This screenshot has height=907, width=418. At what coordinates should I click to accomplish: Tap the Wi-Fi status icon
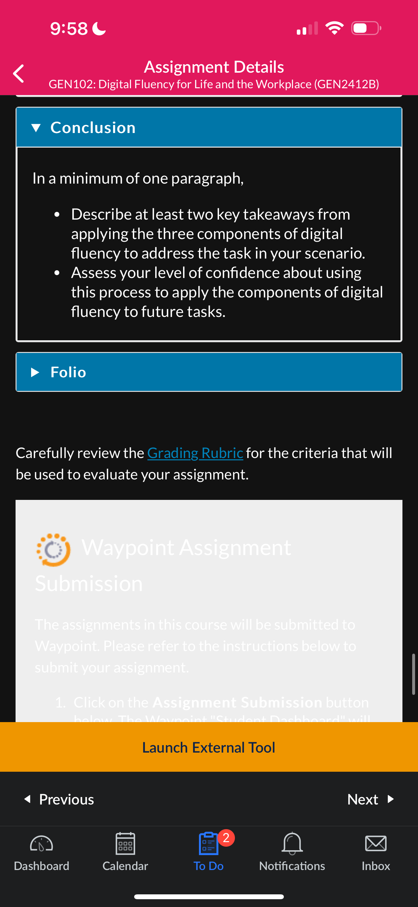[x=334, y=28]
